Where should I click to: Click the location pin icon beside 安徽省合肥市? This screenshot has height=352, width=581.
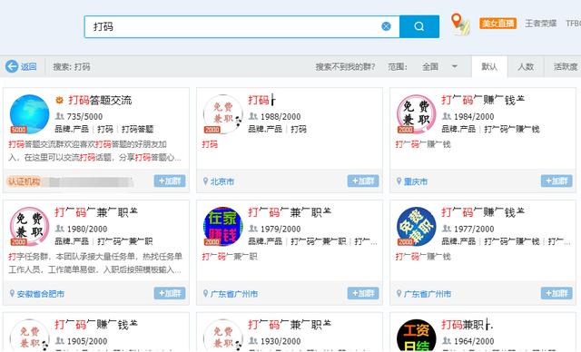[x=12, y=294]
